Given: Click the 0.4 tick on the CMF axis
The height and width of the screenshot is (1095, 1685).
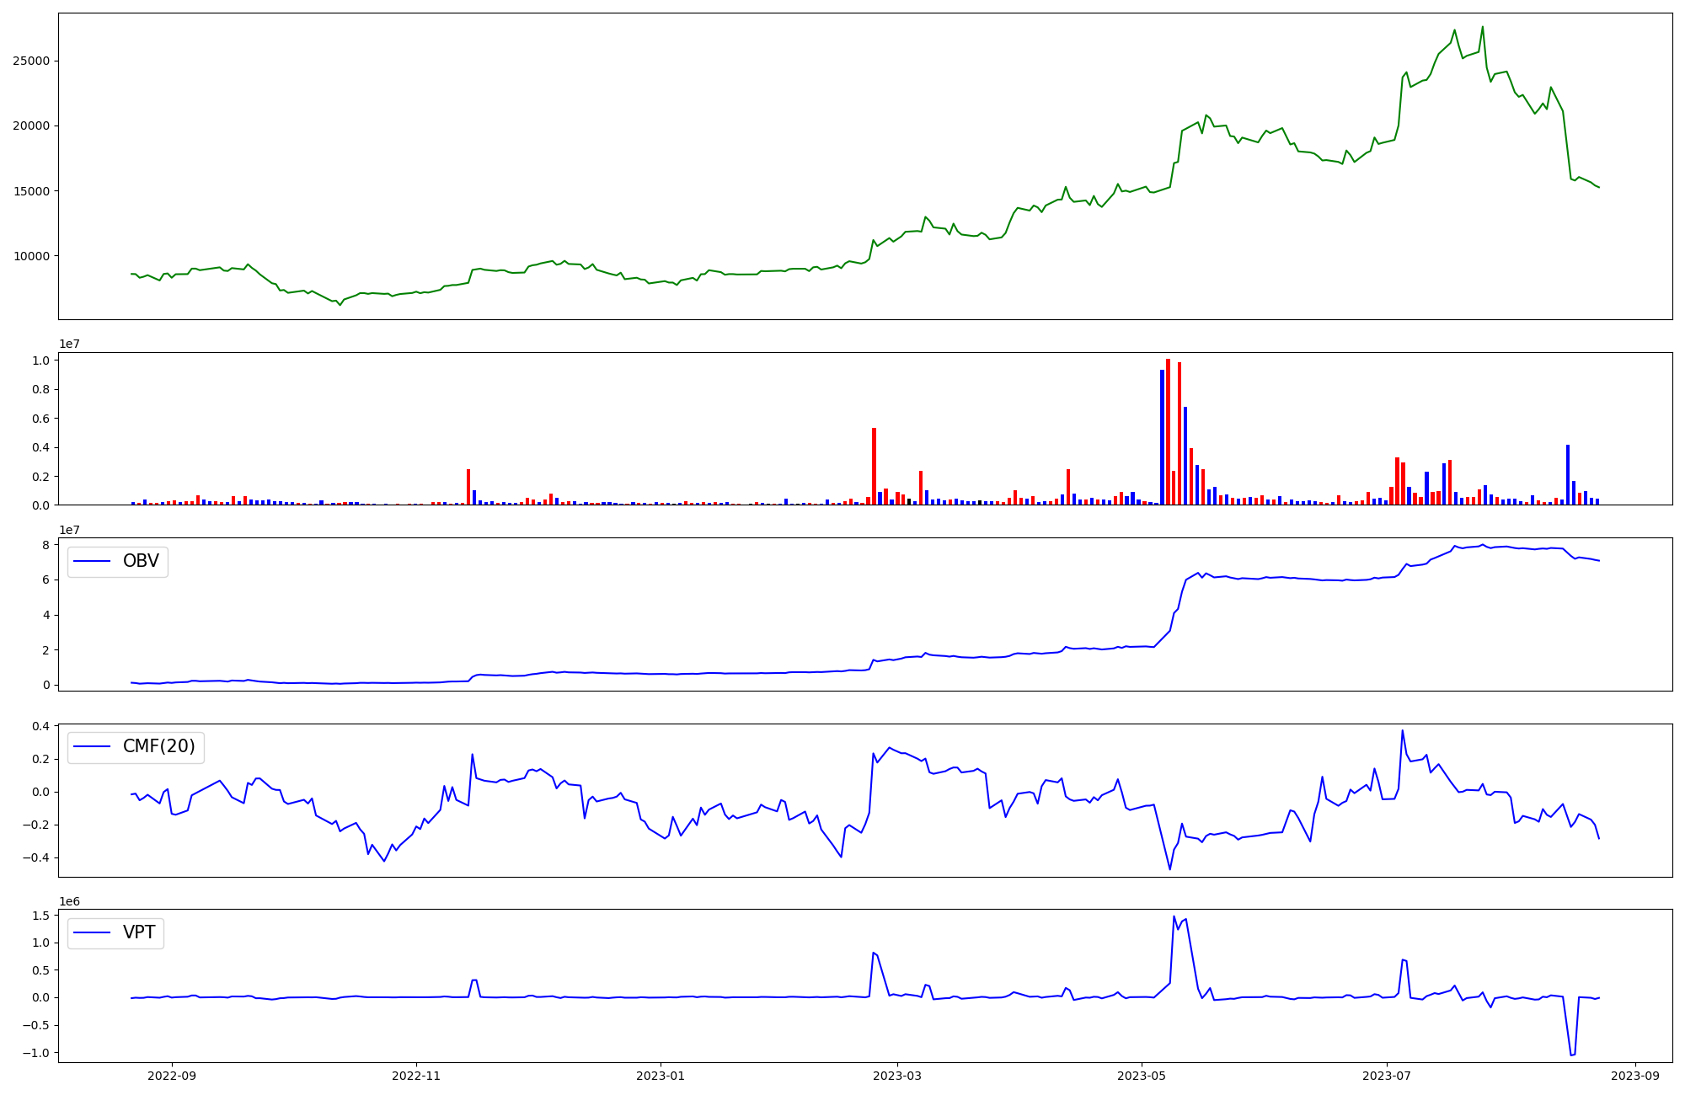Looking at the screenshot, I should [x=42, y=726].
